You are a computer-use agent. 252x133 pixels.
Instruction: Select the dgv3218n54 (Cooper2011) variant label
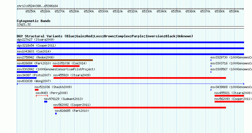point(37,45)
